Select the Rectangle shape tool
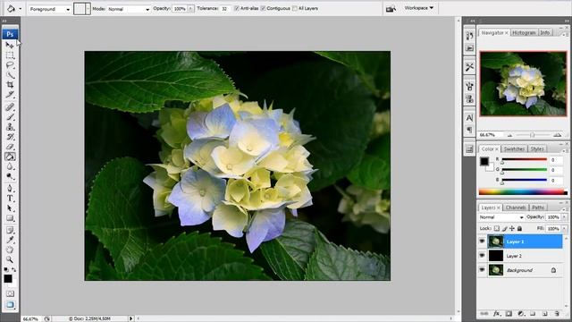 click(10, 218)
